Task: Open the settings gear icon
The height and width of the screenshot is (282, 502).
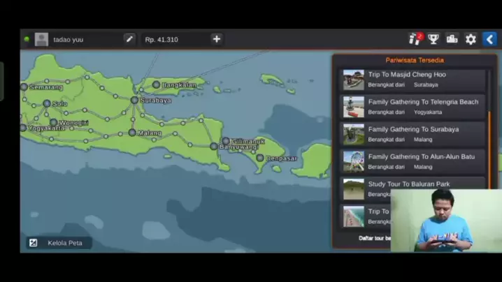Action: tap(471, 39)
